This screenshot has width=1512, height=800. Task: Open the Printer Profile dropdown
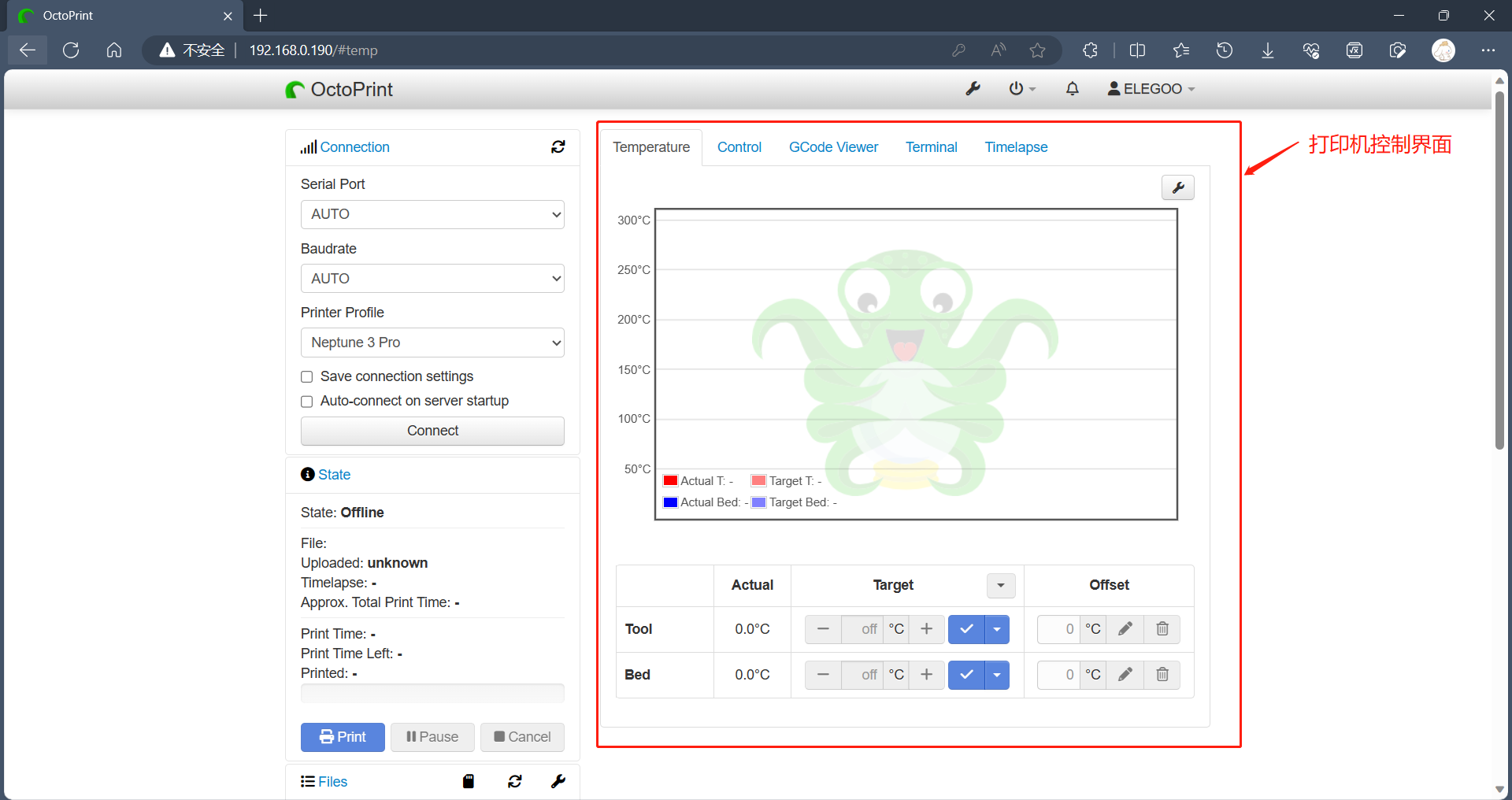pyautogui.click(x=432, y=343)
